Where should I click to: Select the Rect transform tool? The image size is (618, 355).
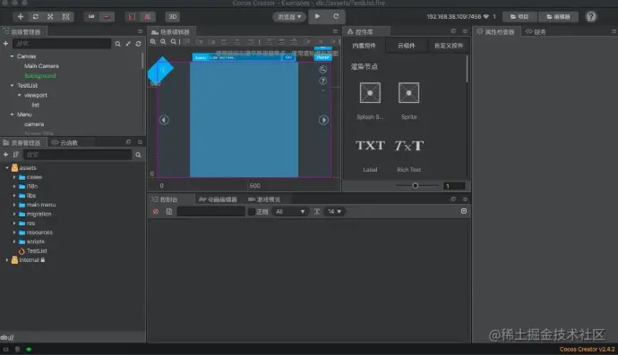(65, 16)
